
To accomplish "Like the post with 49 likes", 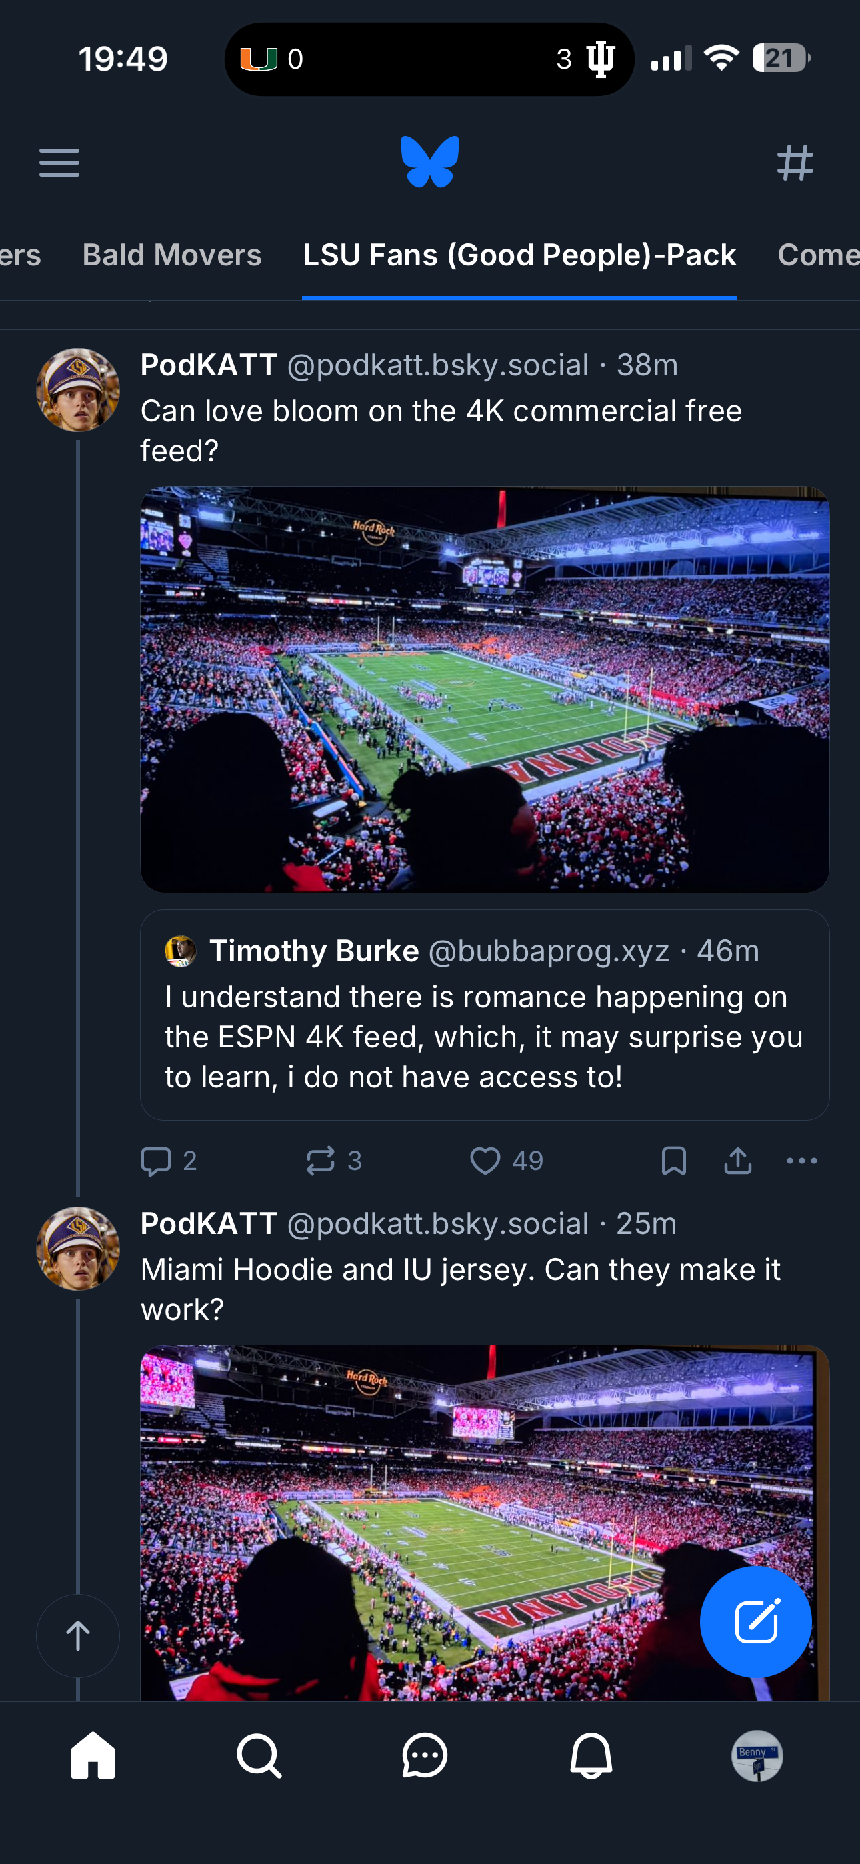I will 486,1161.
